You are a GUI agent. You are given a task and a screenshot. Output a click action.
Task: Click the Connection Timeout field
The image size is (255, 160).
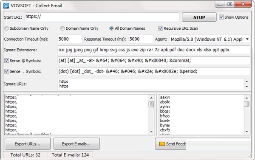(x=70, y=39)
